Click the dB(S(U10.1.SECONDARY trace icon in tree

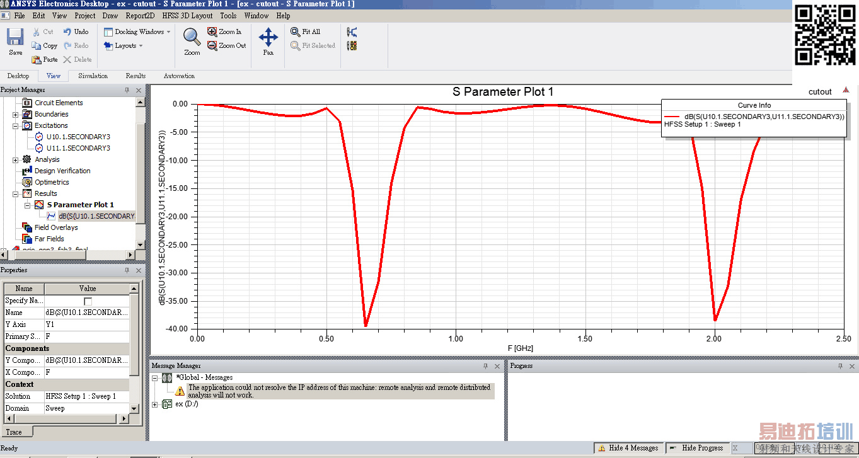click(51, 216)
